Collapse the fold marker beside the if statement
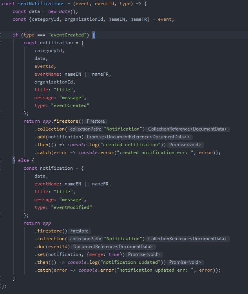This screenshot has height=294, width=248. 1,35
